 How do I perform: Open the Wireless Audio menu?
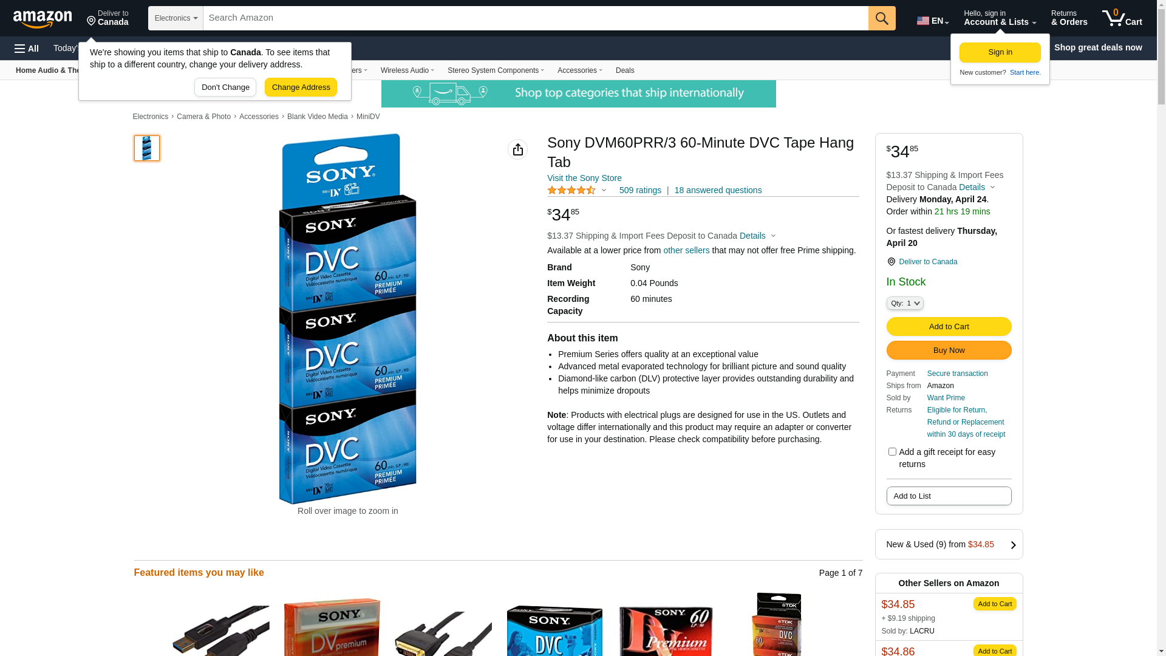(407, 70)
